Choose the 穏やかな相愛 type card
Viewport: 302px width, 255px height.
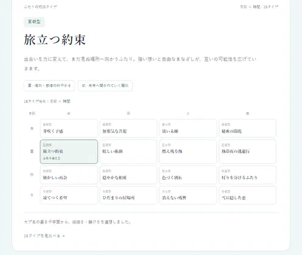(129, 175)
